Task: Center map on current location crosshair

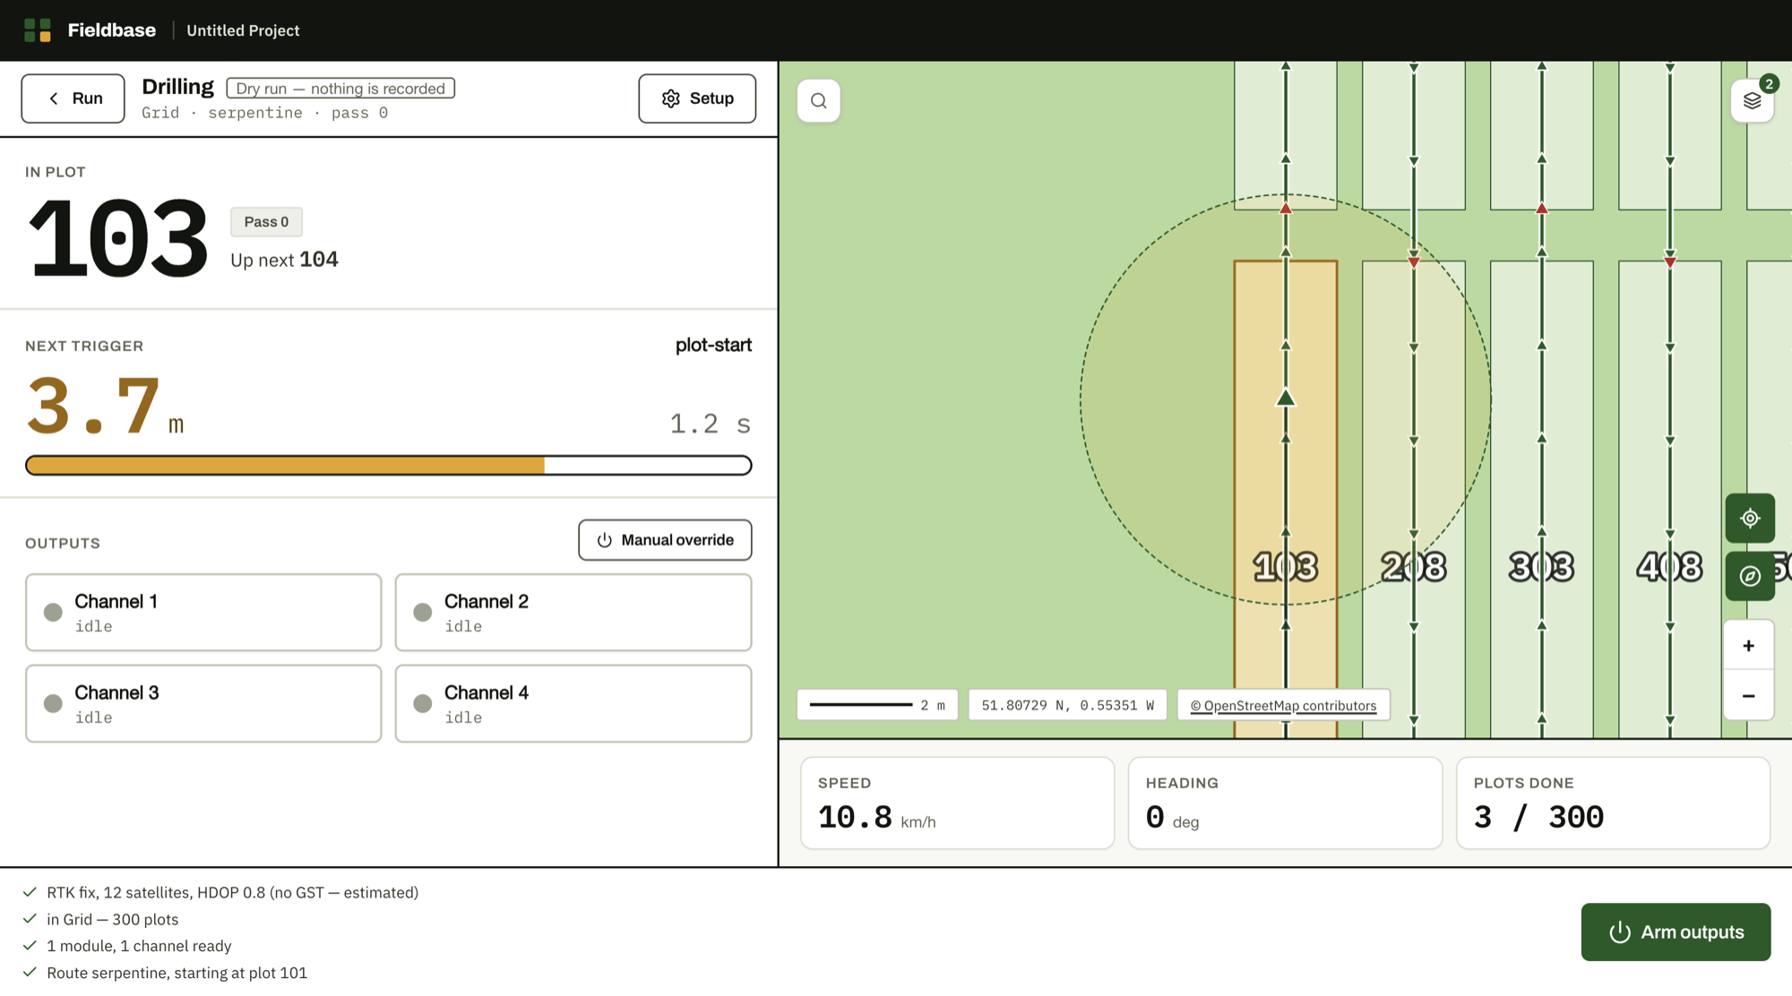Action: point(1750,518)
